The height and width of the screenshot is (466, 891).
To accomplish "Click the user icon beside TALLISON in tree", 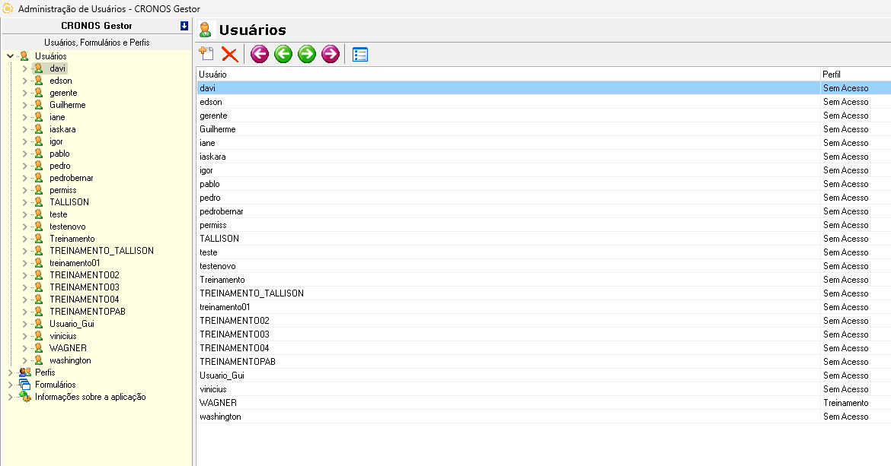I will 39,201.
